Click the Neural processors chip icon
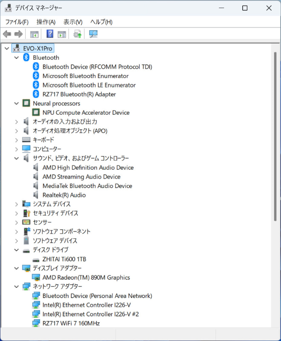 pos(26,103)
